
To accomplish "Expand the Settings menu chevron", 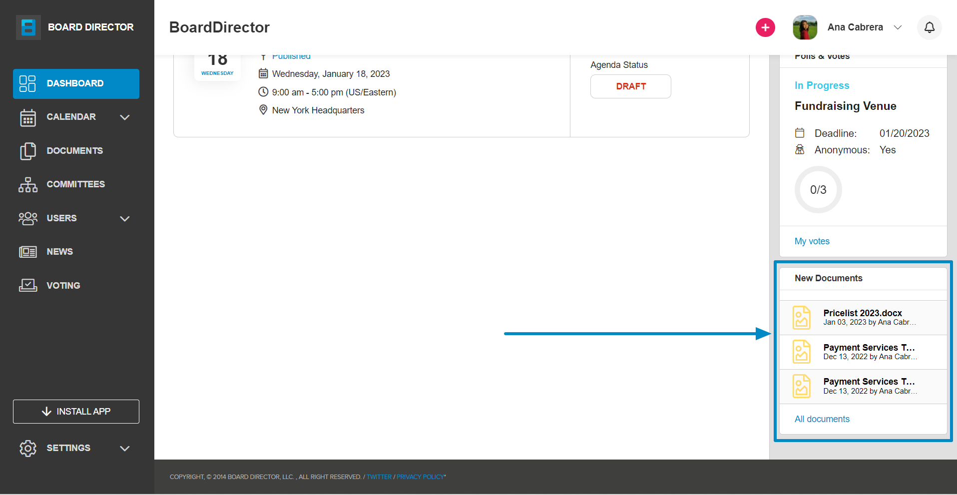I will point(125,449).
